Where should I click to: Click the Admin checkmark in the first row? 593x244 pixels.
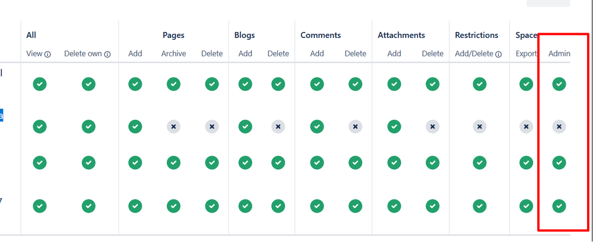[559, 84]
